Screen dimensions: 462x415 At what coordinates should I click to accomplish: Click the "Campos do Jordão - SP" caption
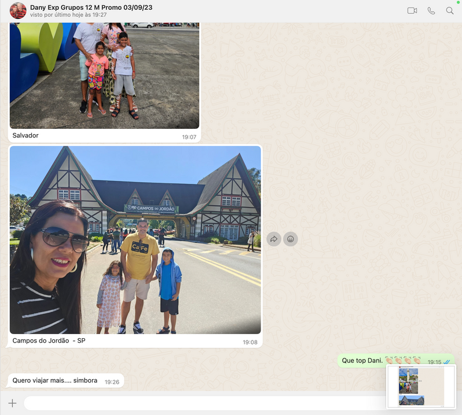[49, 341]
